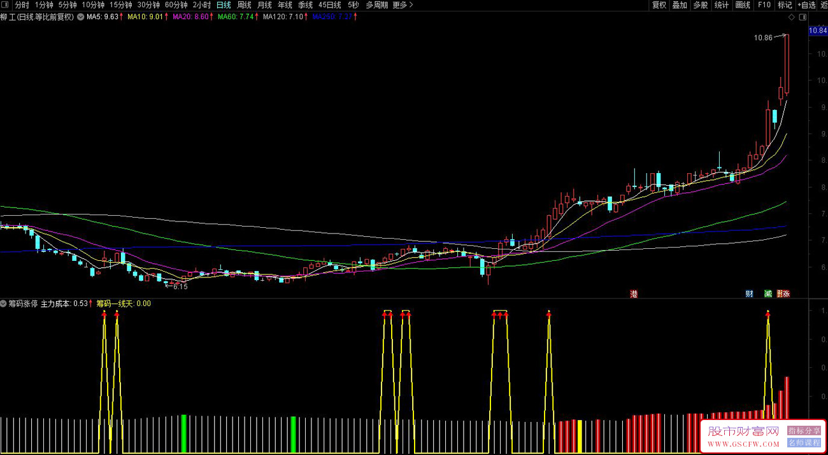
Task: Click the 10.86 high price label
Action: click(x=763, y=38)
